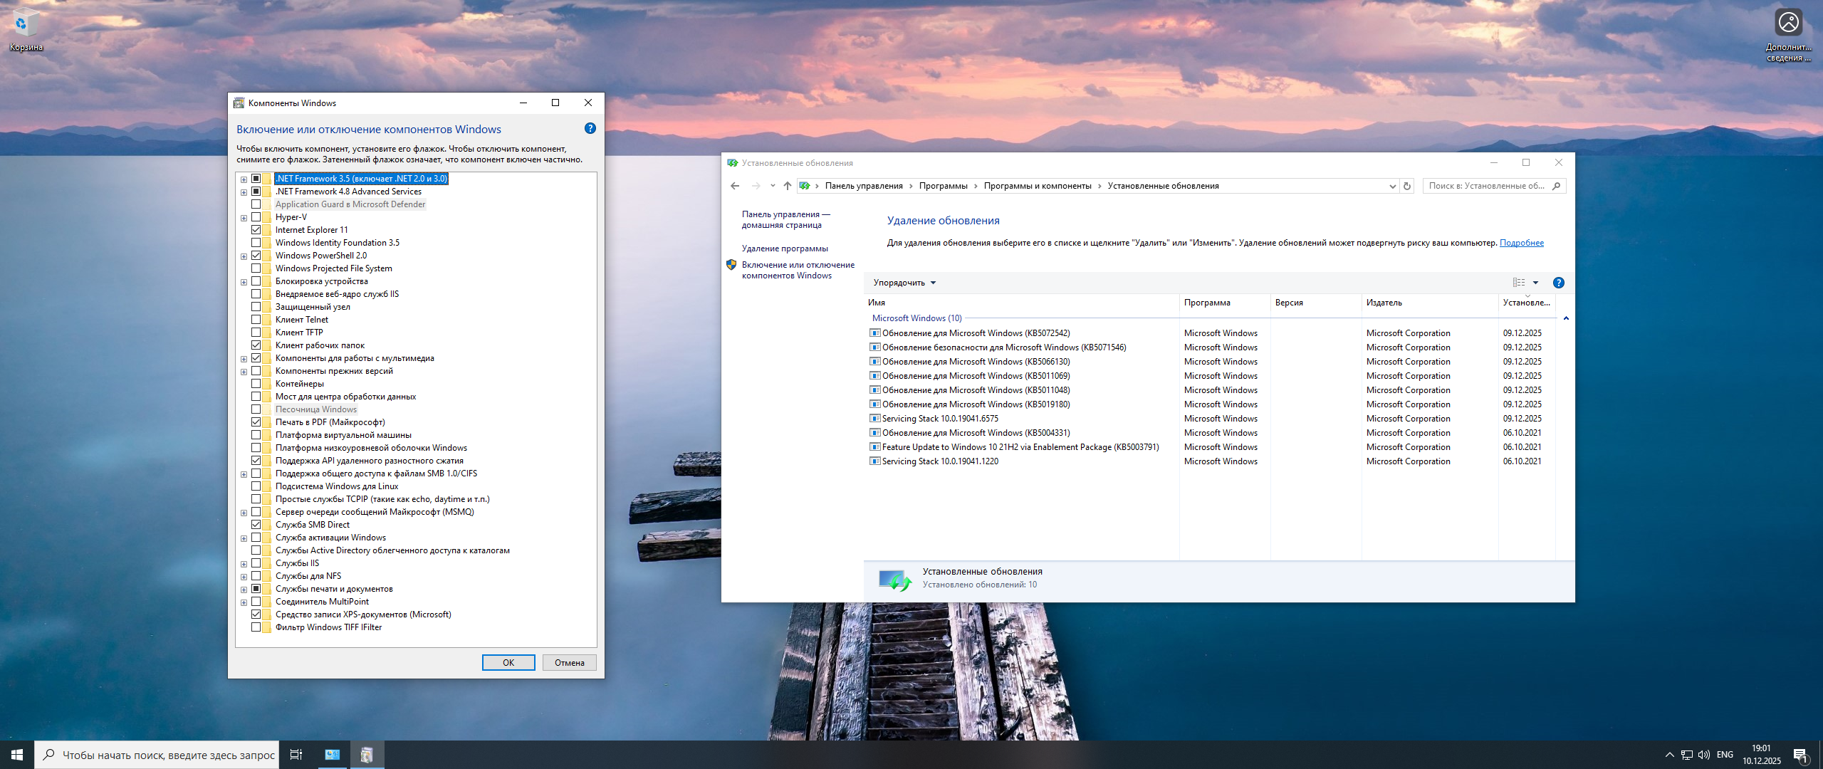Expand the .NET Framework 4.8 Advanced Services node

point(244,192)
